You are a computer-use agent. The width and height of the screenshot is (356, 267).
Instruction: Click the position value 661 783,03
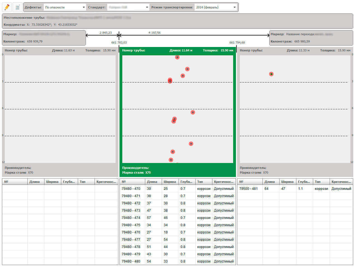click(x=119, y=42)
